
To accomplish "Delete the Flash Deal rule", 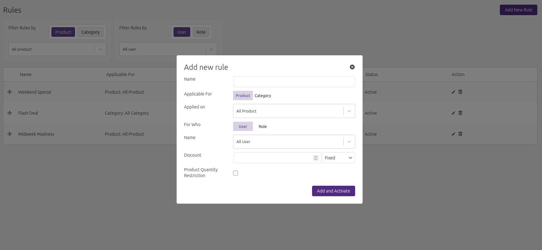I will tap(460, 113).
